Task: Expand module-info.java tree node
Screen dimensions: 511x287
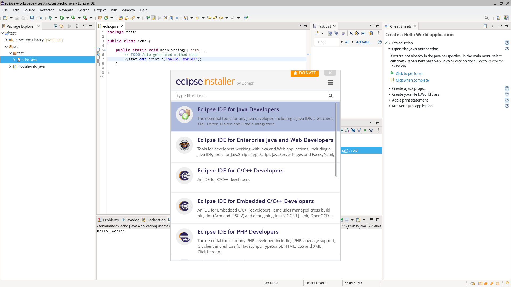Action: click(10, 66)
